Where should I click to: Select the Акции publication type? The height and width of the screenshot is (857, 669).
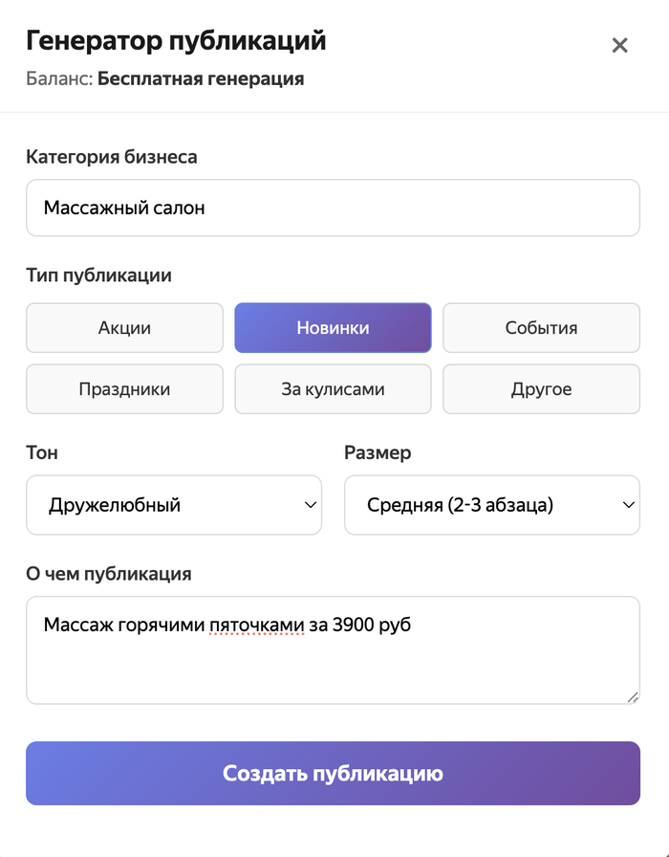124,328
